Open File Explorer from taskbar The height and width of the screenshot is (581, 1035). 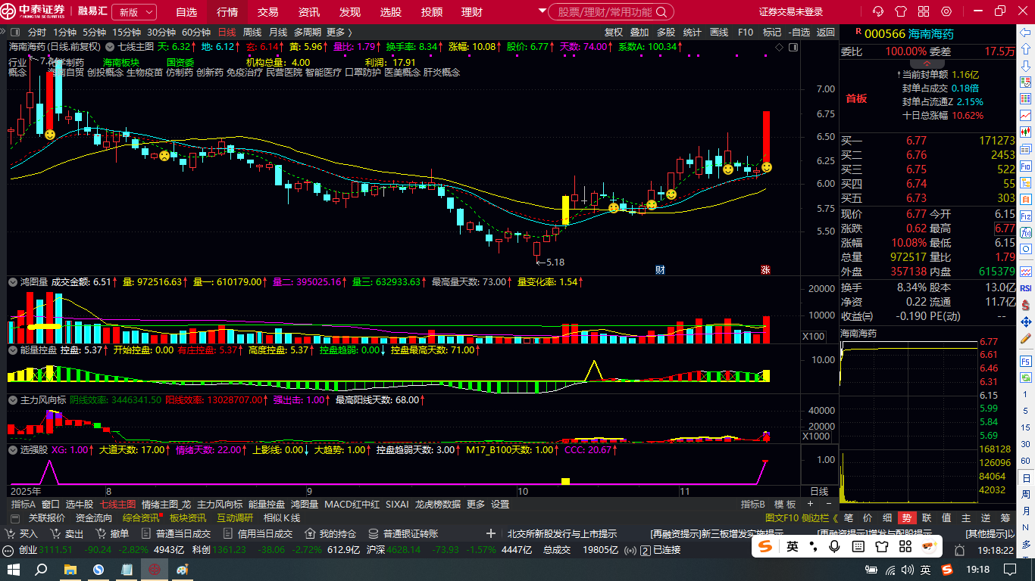(x=70, y=569)
